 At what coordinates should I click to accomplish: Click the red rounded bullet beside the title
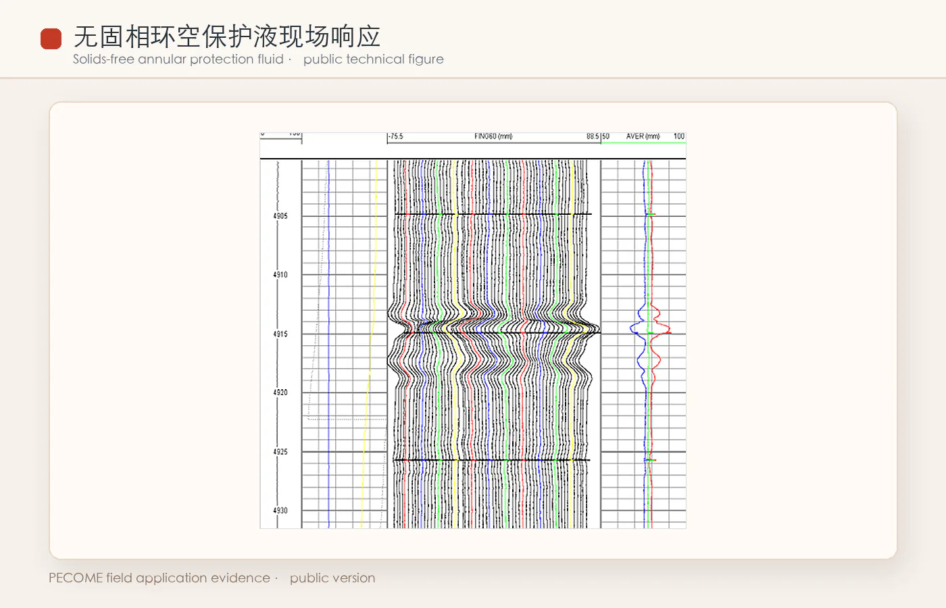51,39
